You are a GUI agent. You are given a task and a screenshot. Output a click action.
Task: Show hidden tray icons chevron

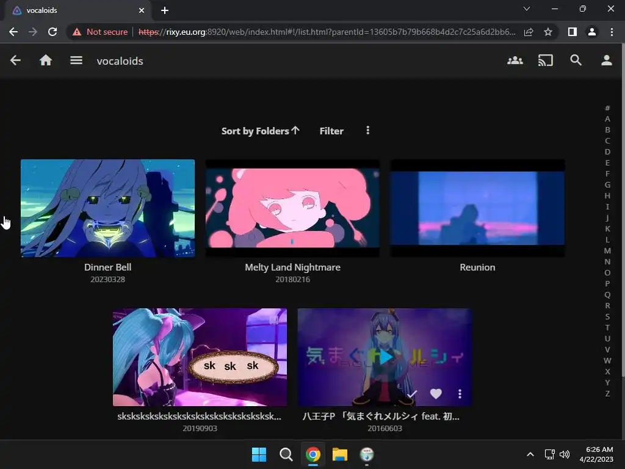coord(530,454)
